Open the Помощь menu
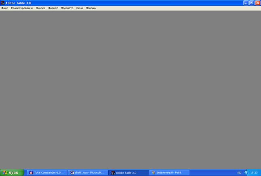Image resolution: width=261 pixels, height=176 pixels. tap(91, 8)
